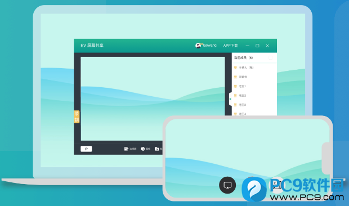Open the yellow 录制 side tab
349x206 pixels.
point(77,117)
